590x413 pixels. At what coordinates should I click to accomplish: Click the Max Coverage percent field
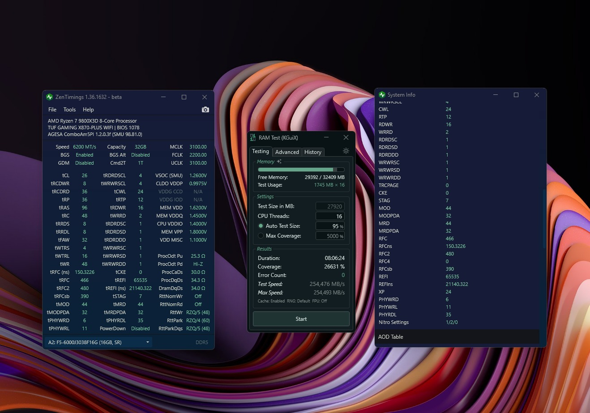[330, 236]
